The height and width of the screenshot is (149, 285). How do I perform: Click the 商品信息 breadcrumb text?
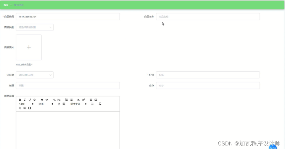pos(19,5)
